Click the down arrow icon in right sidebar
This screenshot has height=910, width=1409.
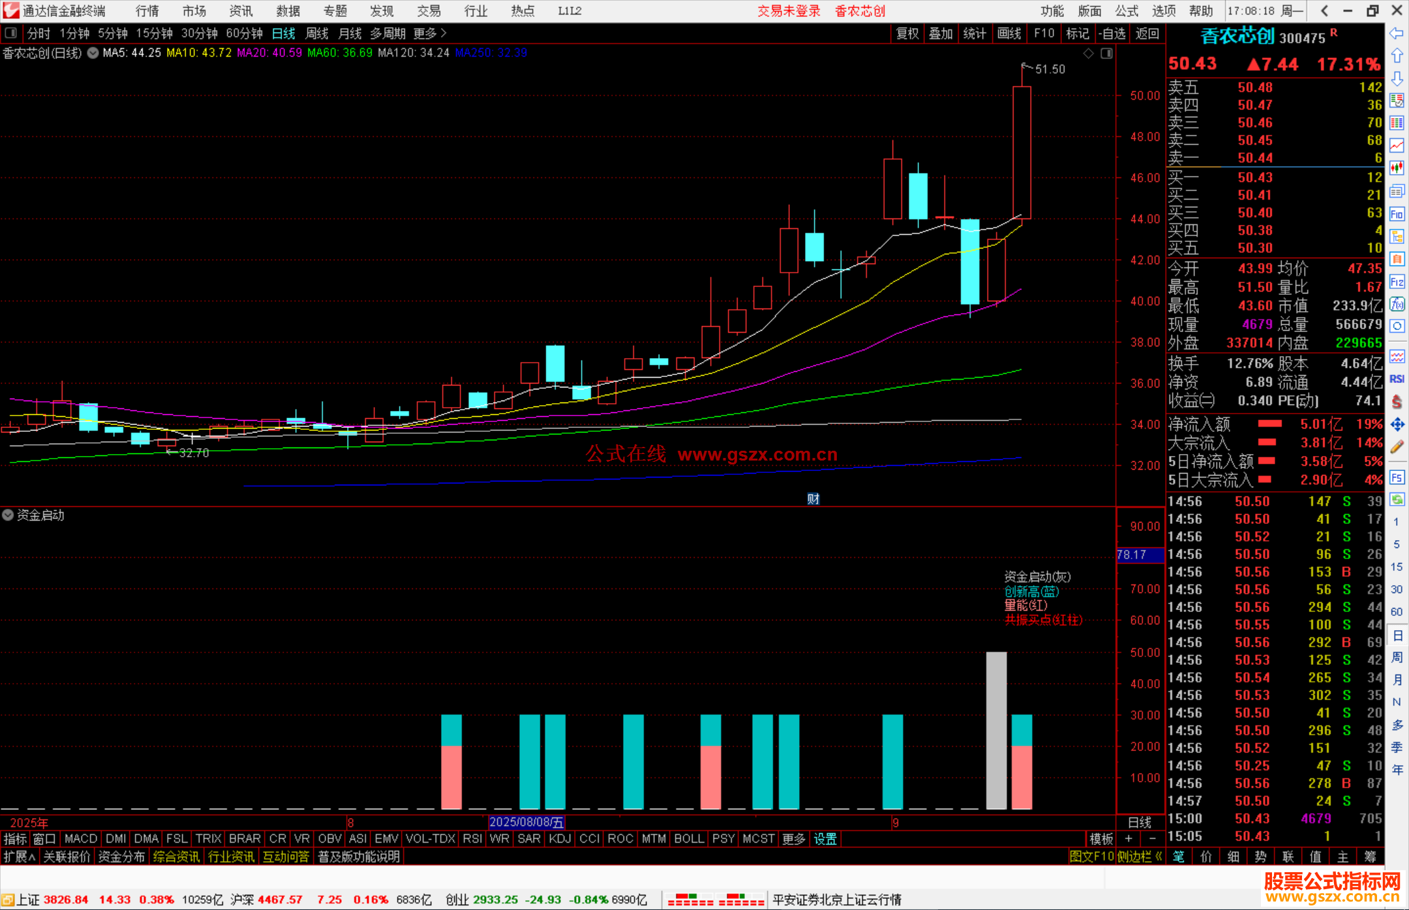click(x=1397, y=78)
